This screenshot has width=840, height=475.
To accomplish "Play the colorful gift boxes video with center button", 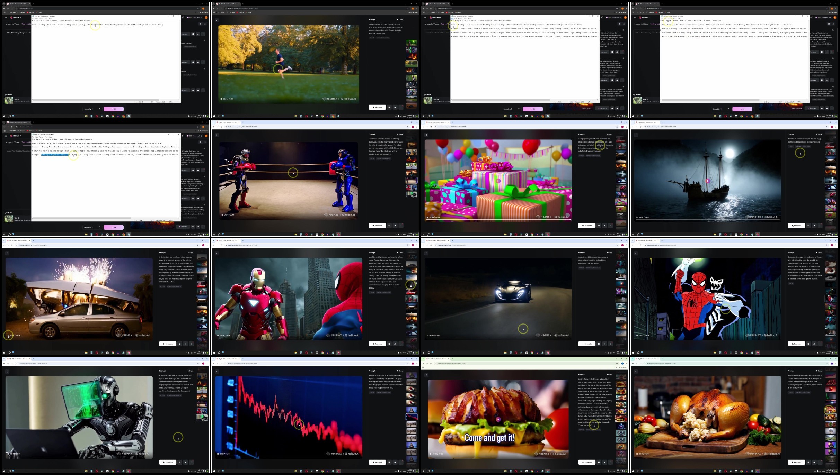I will click(x=498, y=181).
